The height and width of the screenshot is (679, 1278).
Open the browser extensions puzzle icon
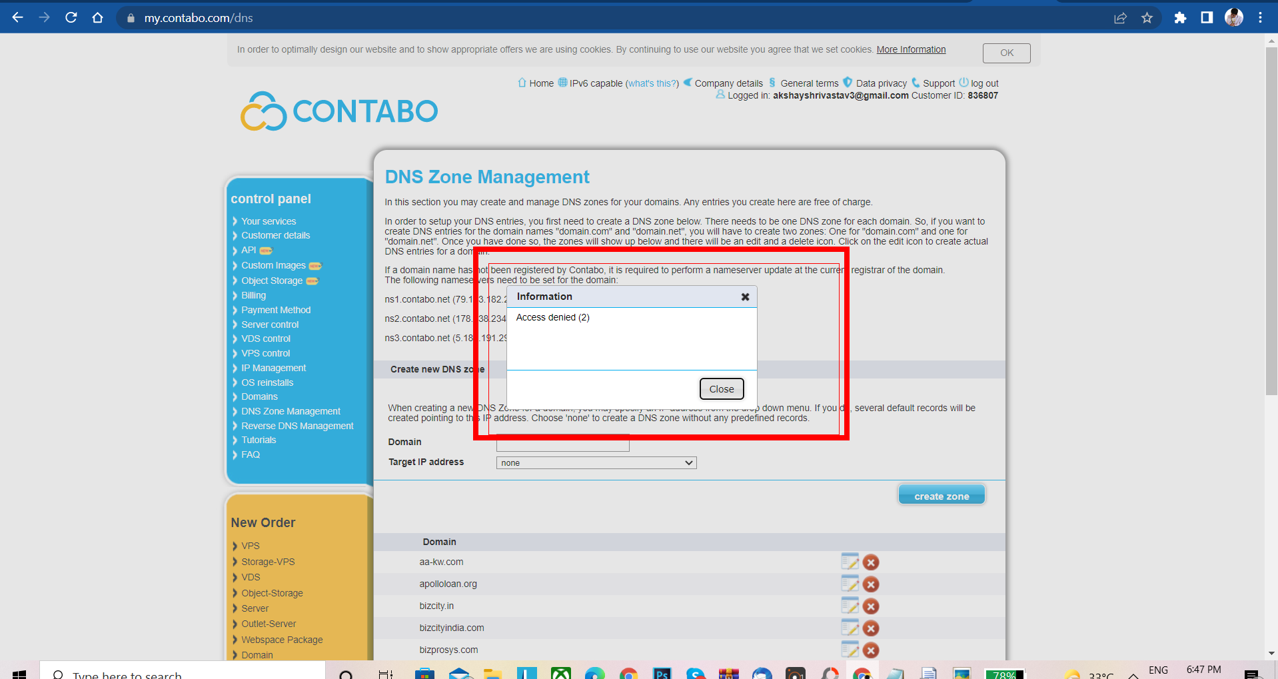1180,18
